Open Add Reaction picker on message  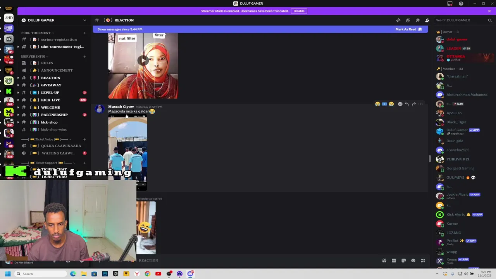400,104
